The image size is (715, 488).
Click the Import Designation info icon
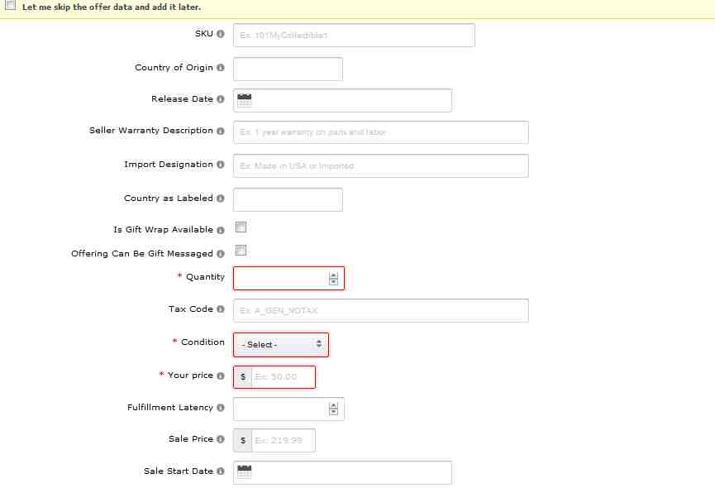221,165
